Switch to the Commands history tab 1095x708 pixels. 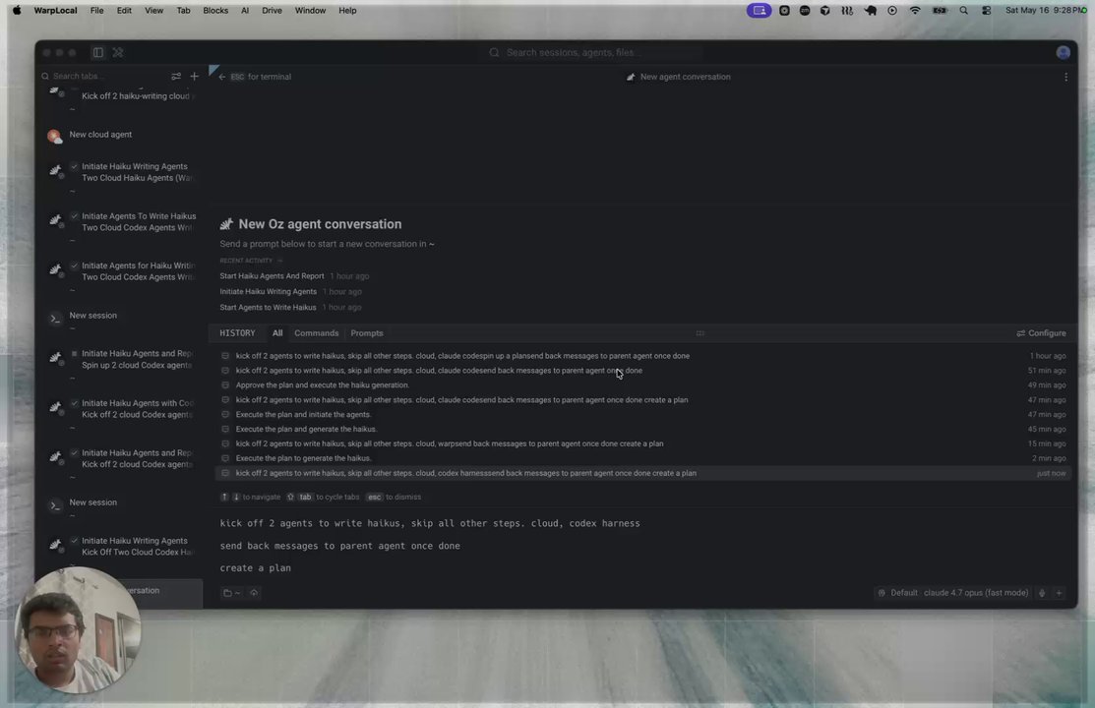pos(317,333)
